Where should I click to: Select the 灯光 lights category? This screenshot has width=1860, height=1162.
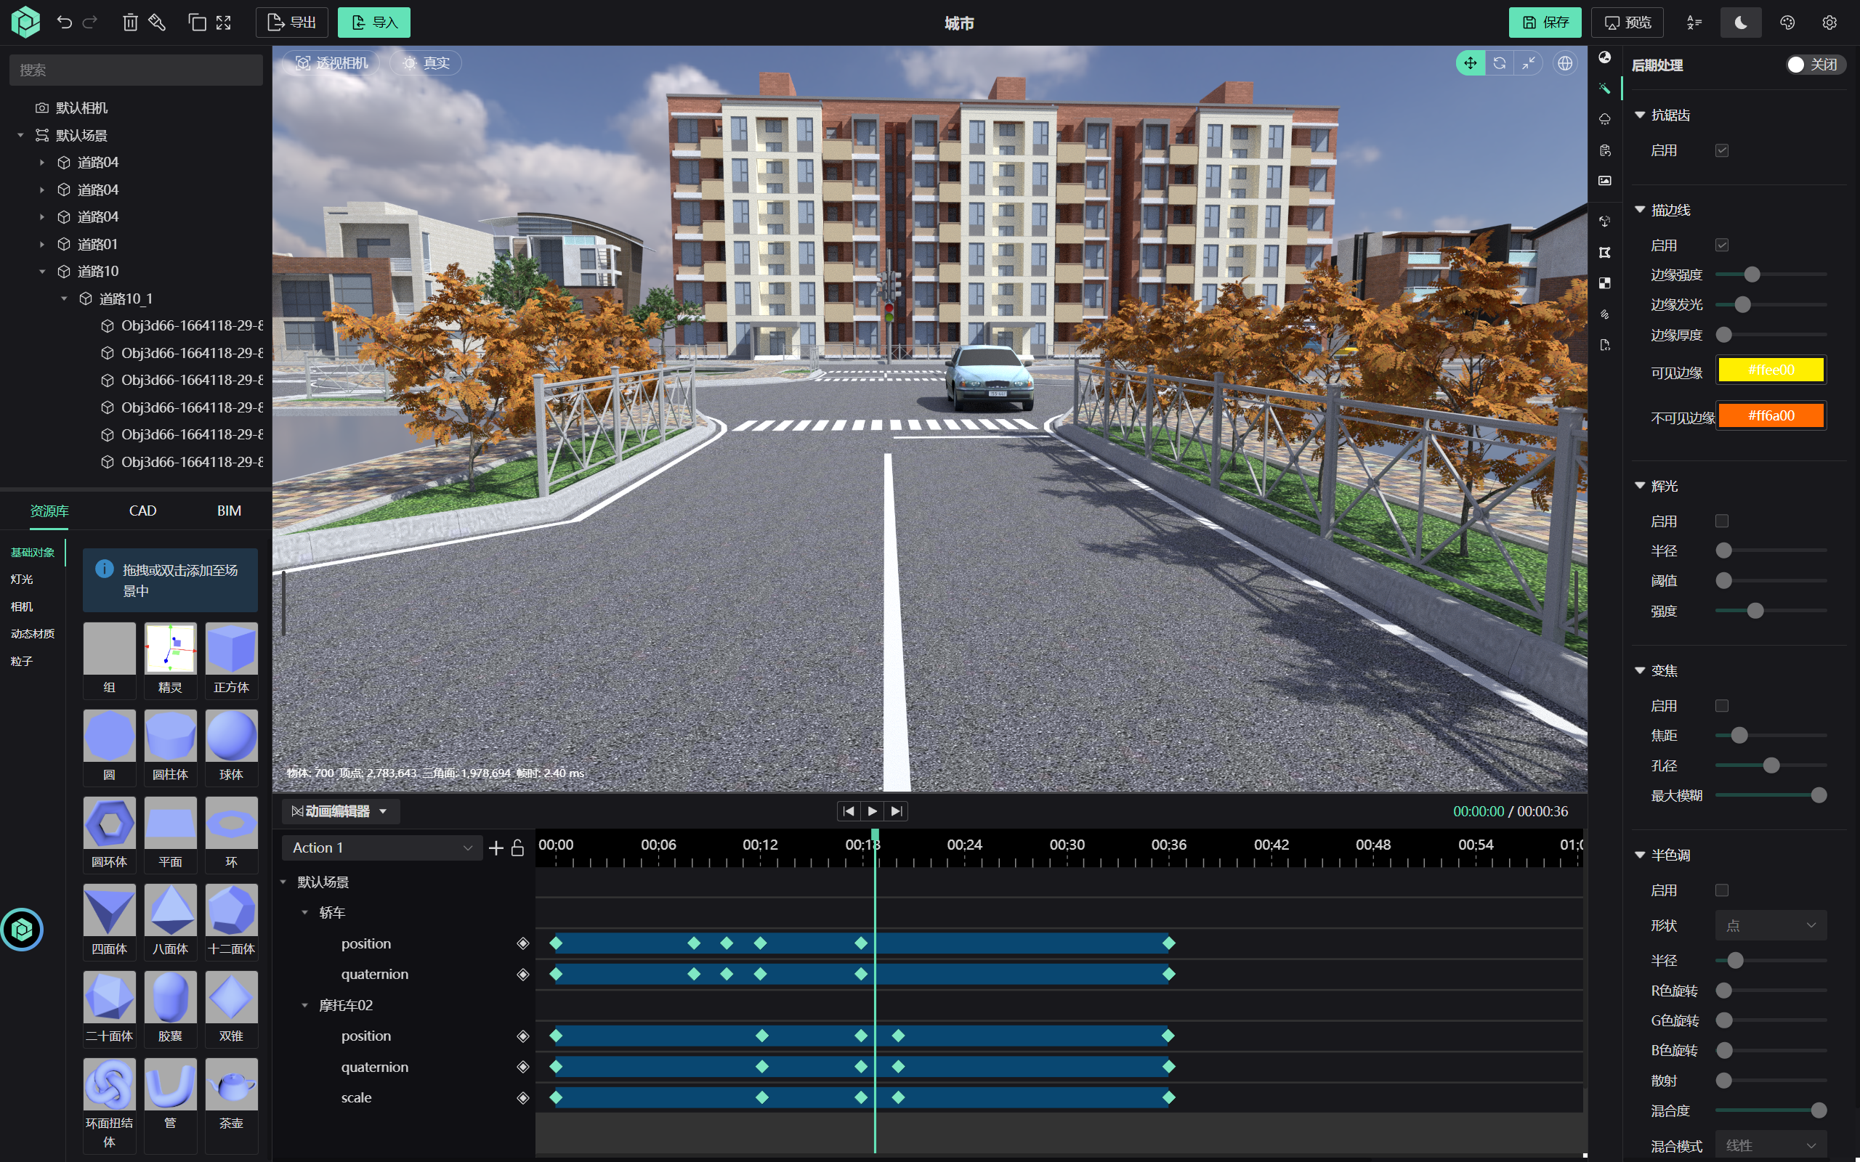tap(22, 580)
